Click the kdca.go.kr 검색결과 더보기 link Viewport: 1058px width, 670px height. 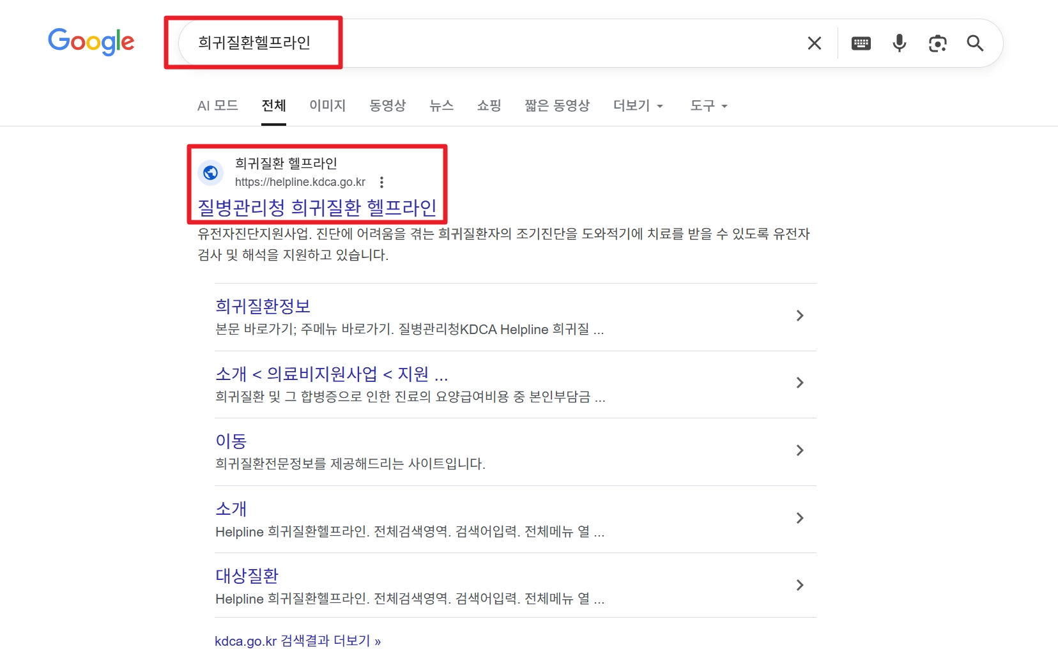[298, 641]
